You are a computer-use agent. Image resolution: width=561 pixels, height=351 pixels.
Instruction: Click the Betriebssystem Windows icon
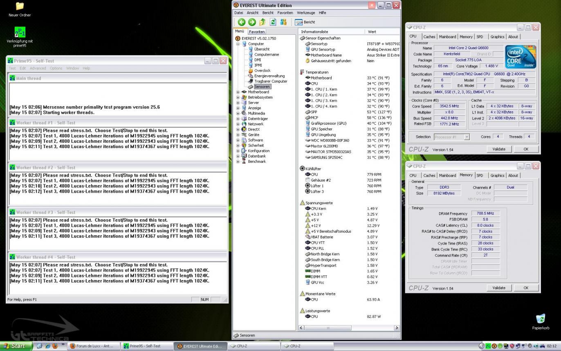click(x=244, y=97)
